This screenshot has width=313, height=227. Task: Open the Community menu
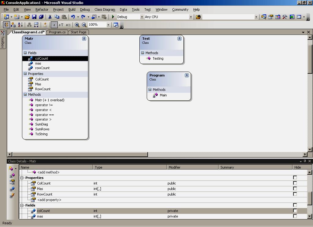pyautogui.click(x=180, y=9)
